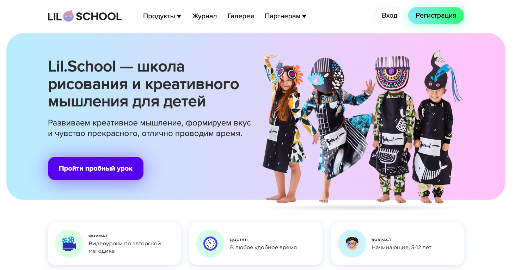The width and height of the screenshot is (521, 270).
Task: Click the Доступ any-time card
Action: point(256,244)
